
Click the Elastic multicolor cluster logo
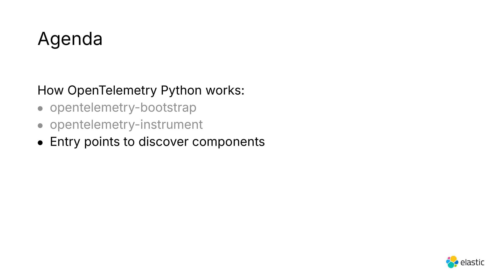click(452, 262)
